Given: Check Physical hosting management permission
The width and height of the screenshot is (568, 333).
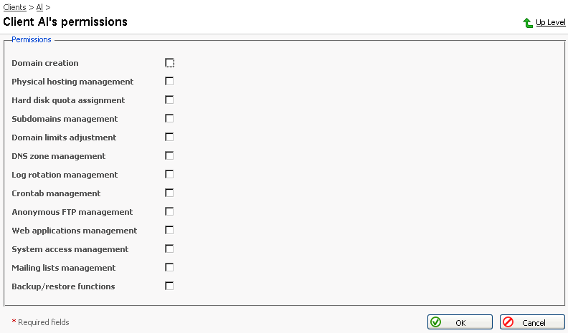Looking at the screenshot, I should [170, 82].
